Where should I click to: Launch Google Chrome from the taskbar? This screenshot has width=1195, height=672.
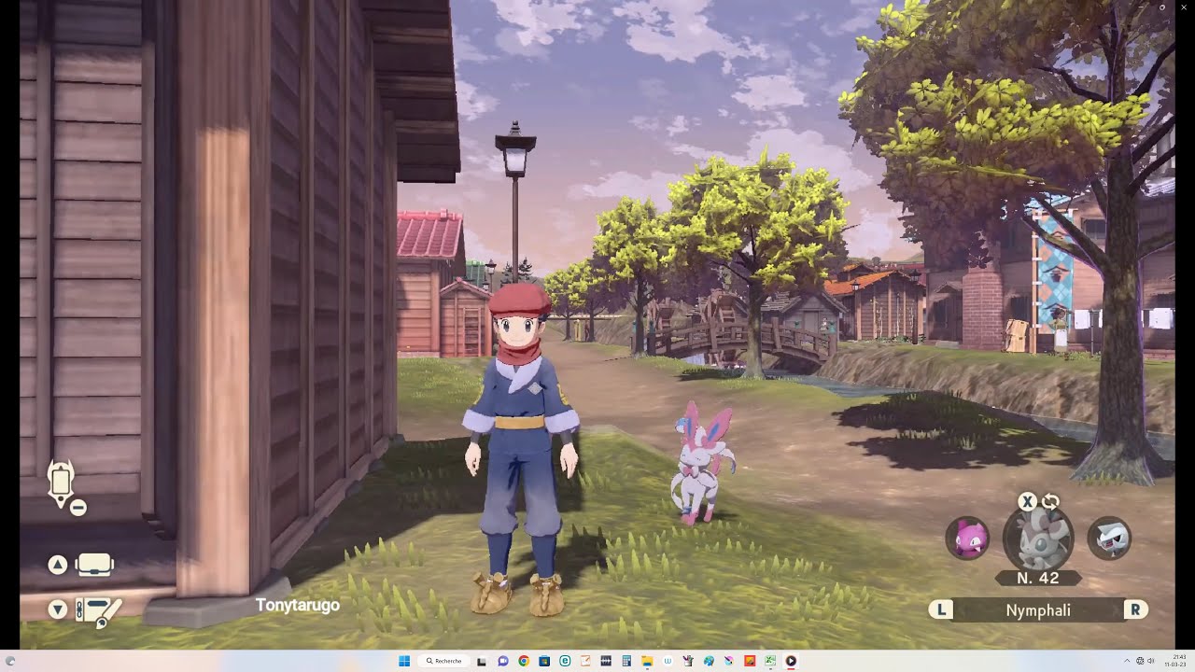tap(524, 661)
